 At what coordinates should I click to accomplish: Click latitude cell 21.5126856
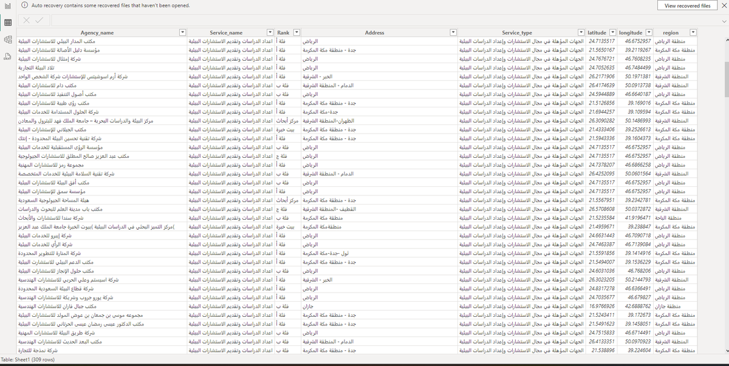pyautogui.click(x=602, y=103)
